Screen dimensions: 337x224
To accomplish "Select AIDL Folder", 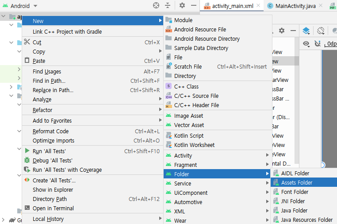I will point(304,173).
